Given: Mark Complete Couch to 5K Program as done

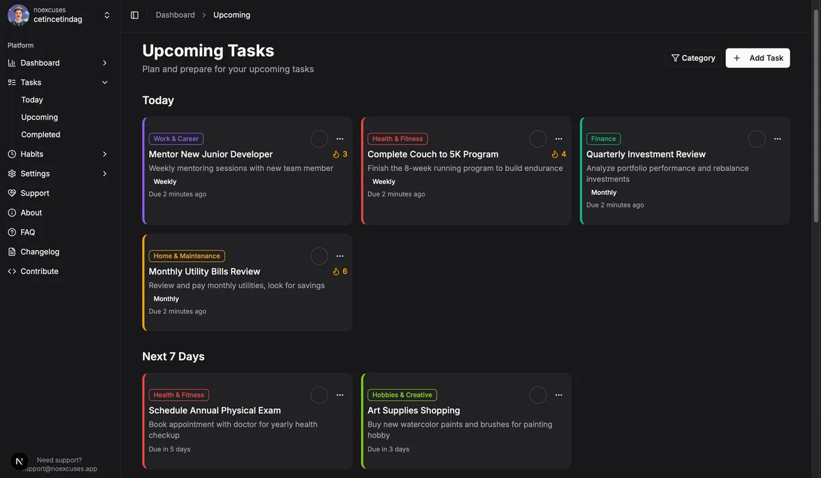Looking at the screenshot, I should click(538, 139).
